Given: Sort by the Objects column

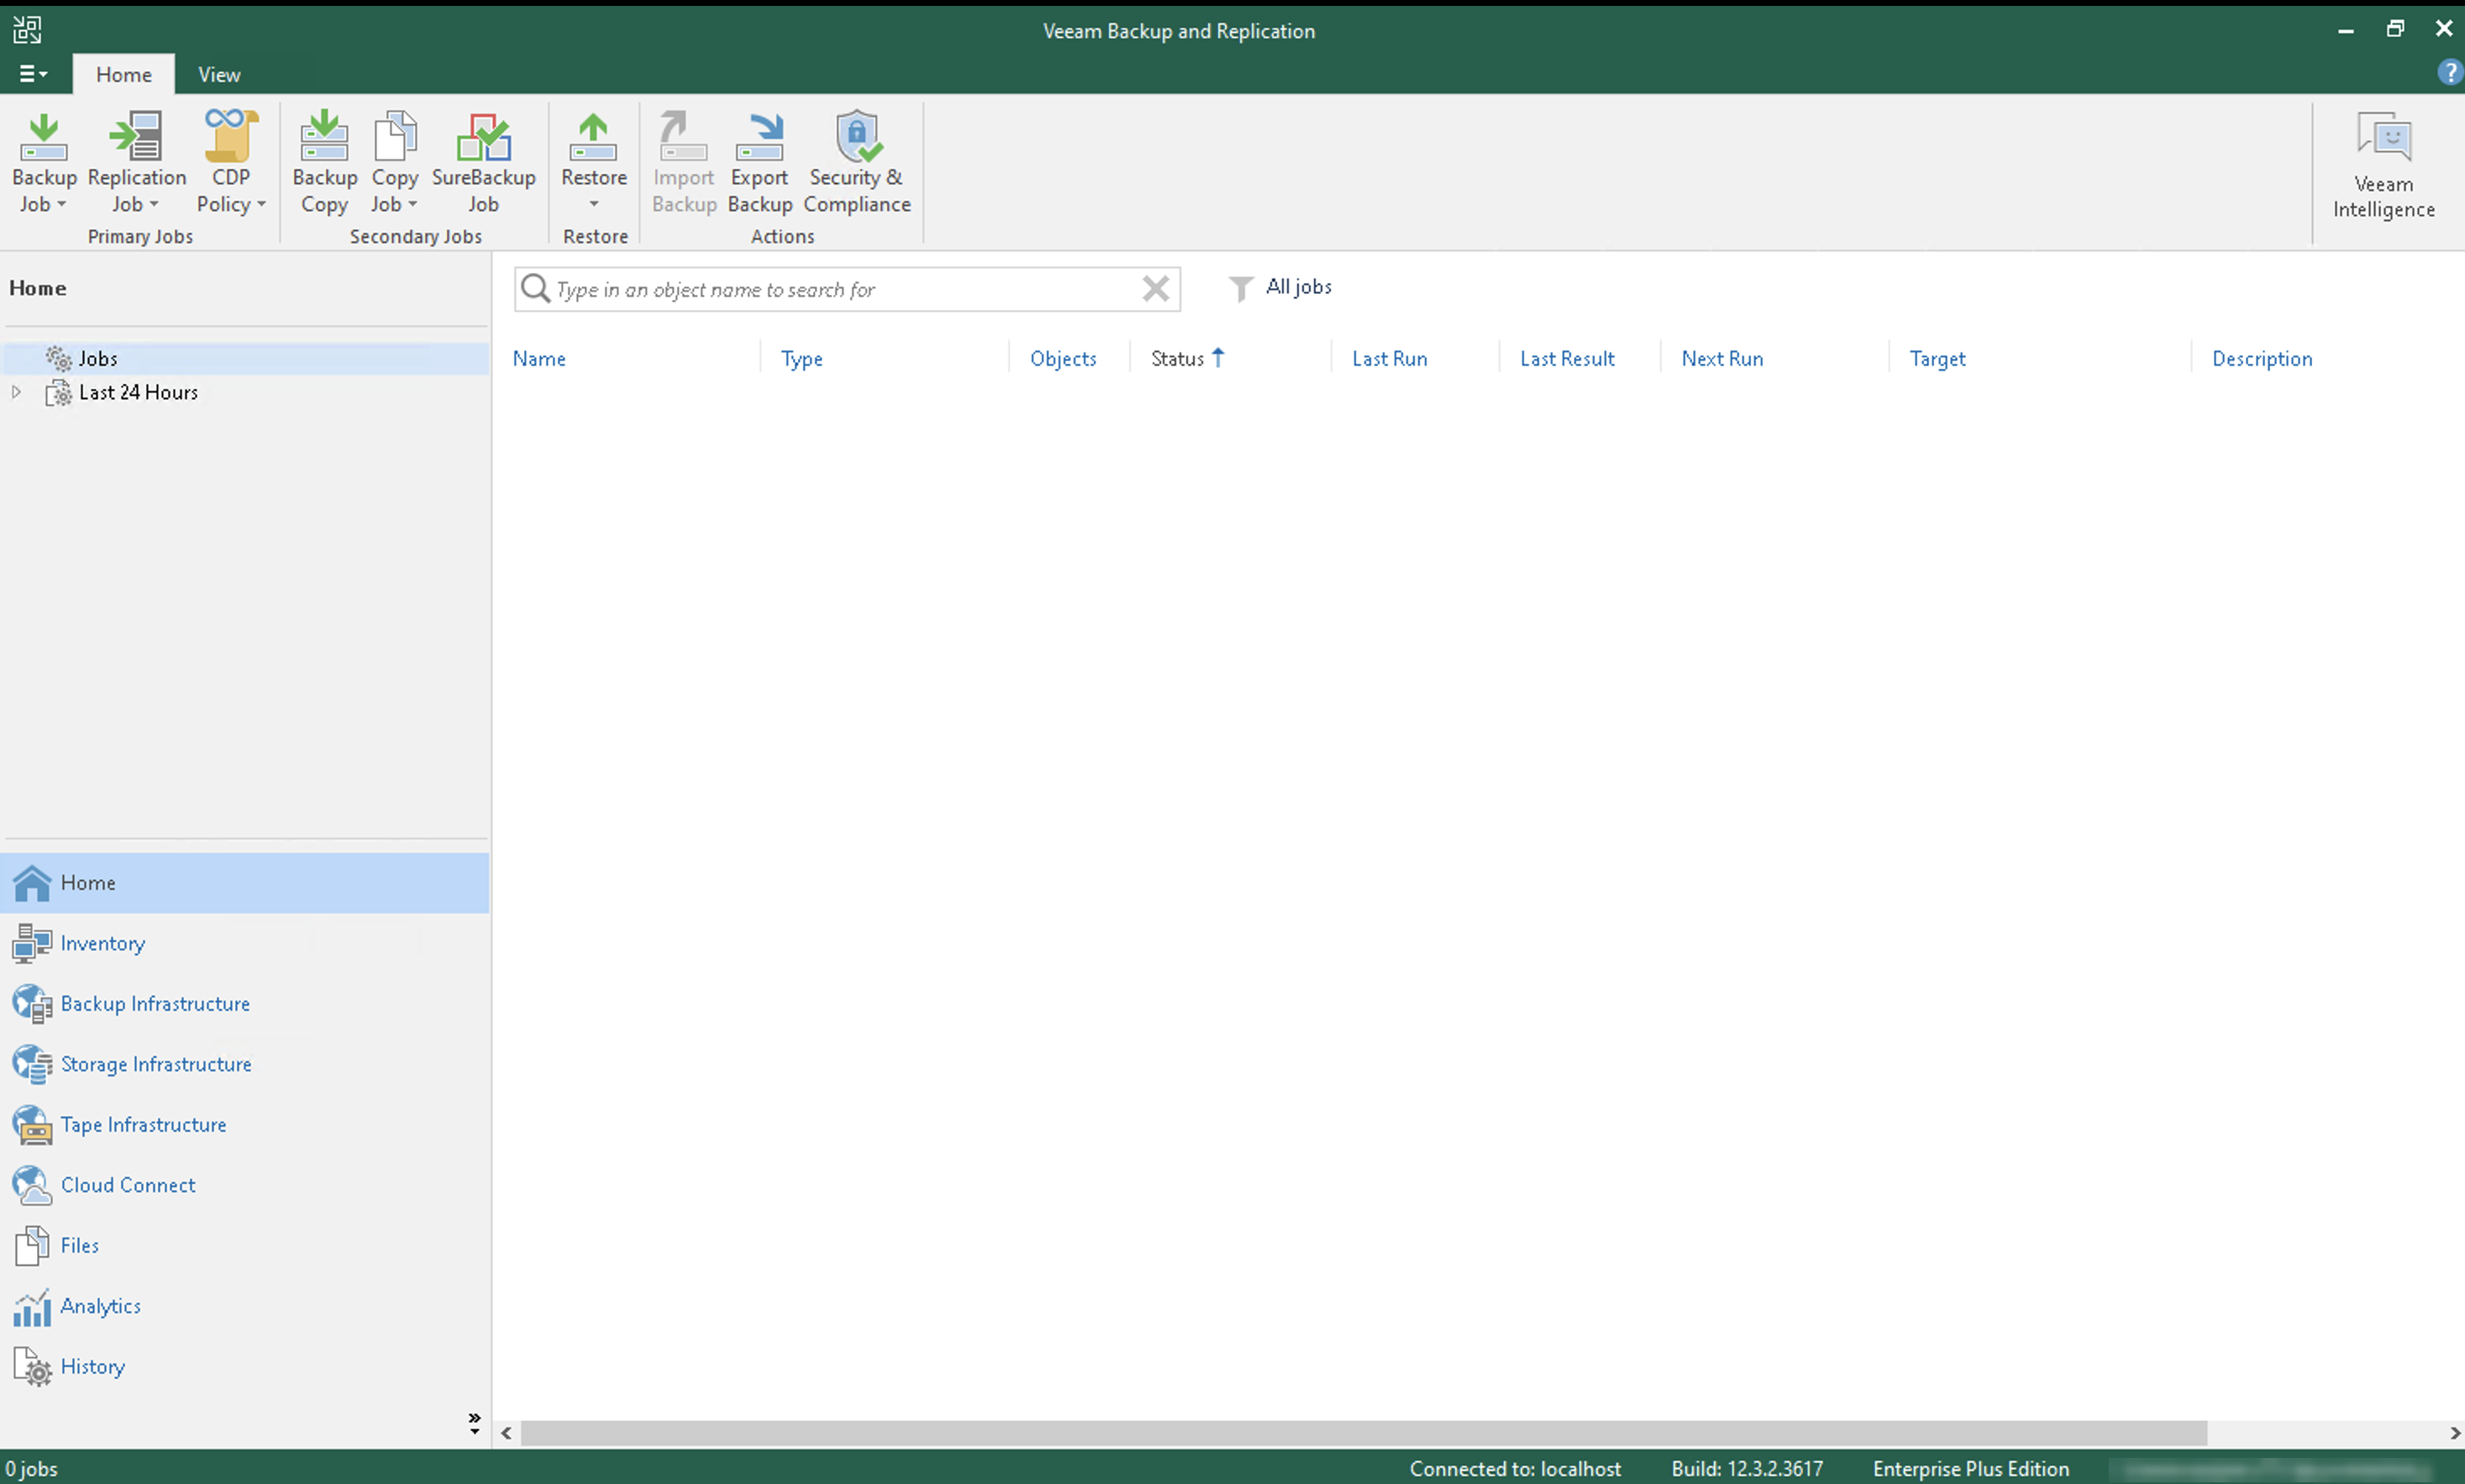Looking at the screenshot, I should click(x=1063, y=358).
